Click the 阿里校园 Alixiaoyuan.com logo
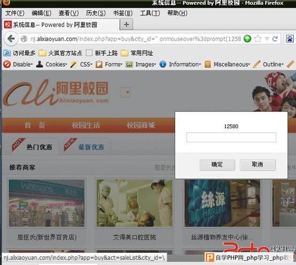 pyautogui.click(x=56, y=92)
